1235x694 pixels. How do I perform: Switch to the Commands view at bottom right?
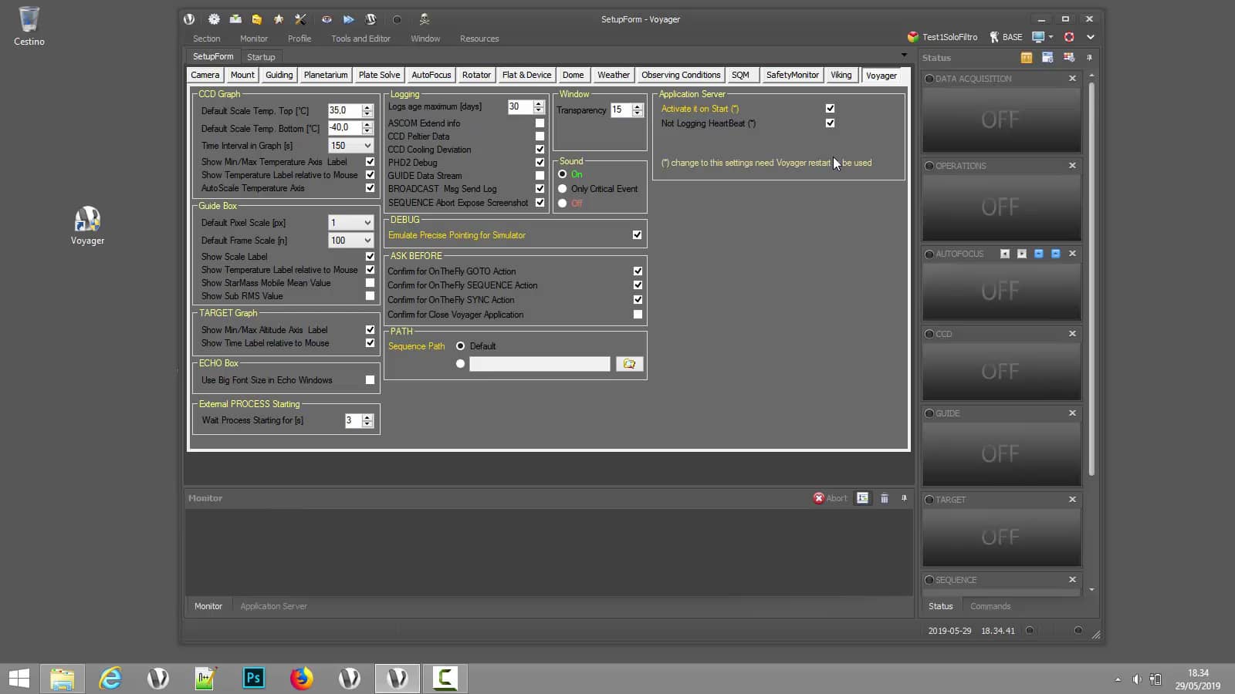990,606
